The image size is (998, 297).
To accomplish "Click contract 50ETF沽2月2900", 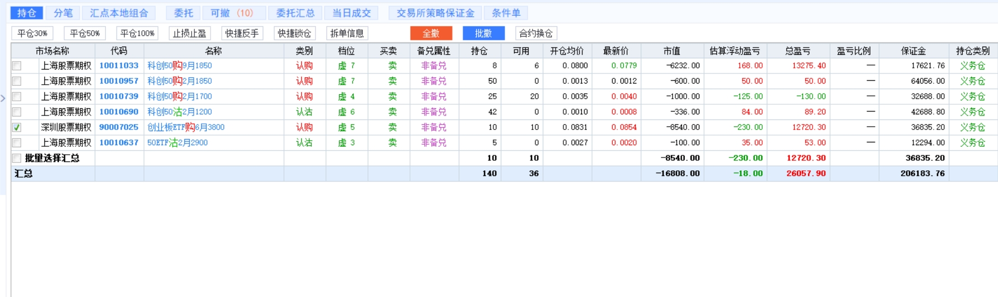I will click(178, 143).
